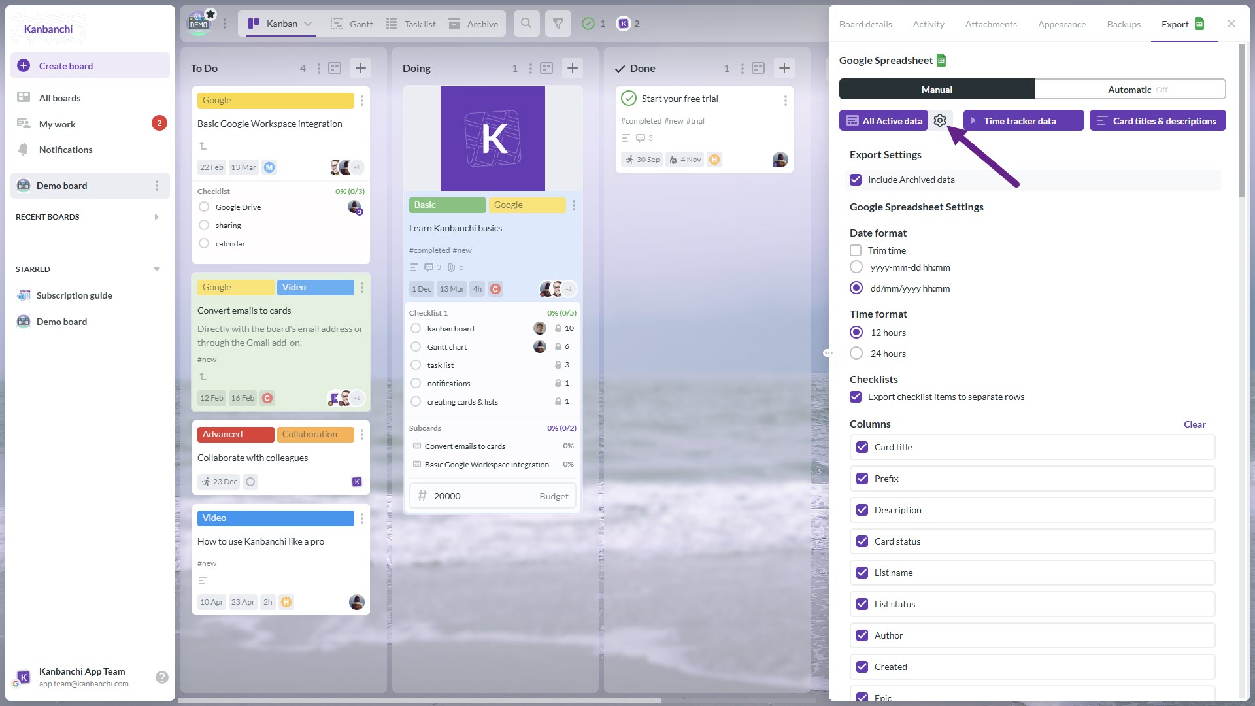The width and height of the screenshot is (1255, 706).
Task: Clear the Columns selection
Action: 1194,424
